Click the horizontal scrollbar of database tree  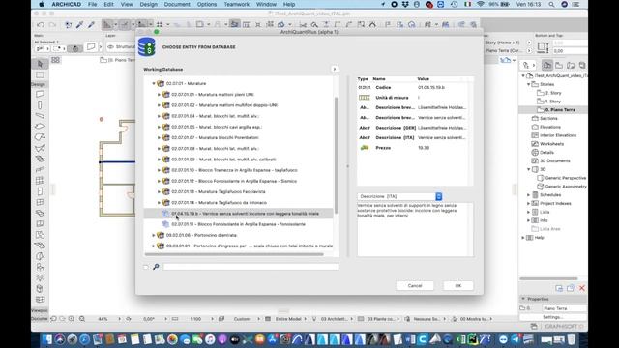coord(235,254)
